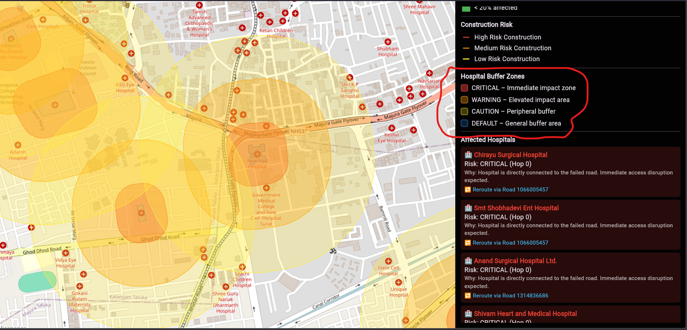Click reroute icon in Chirayu Surgical Hospital card

click(468, 190)
